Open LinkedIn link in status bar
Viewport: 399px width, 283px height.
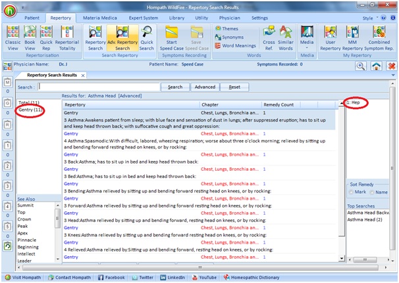pyautogui.click(x=173, y=277)
